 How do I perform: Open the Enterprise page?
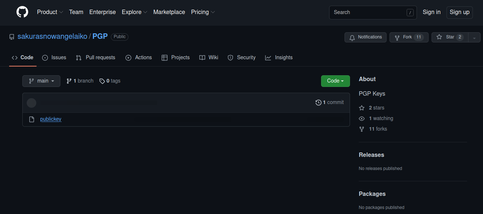click(x=102, y=12)
